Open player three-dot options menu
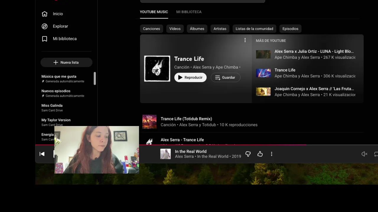Image resolution: width=378 pixels, height=212 pixels. point(272,154)
